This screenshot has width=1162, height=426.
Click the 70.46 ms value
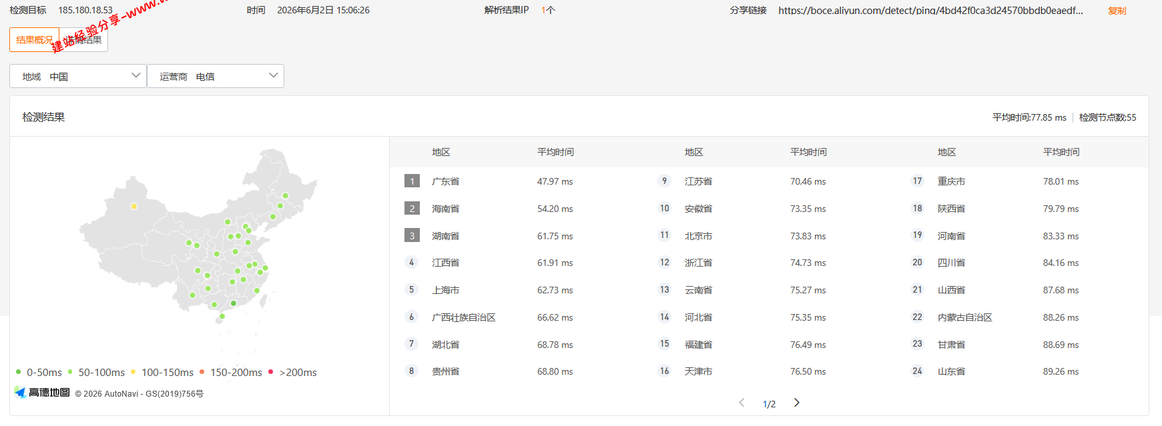[808, 181]
